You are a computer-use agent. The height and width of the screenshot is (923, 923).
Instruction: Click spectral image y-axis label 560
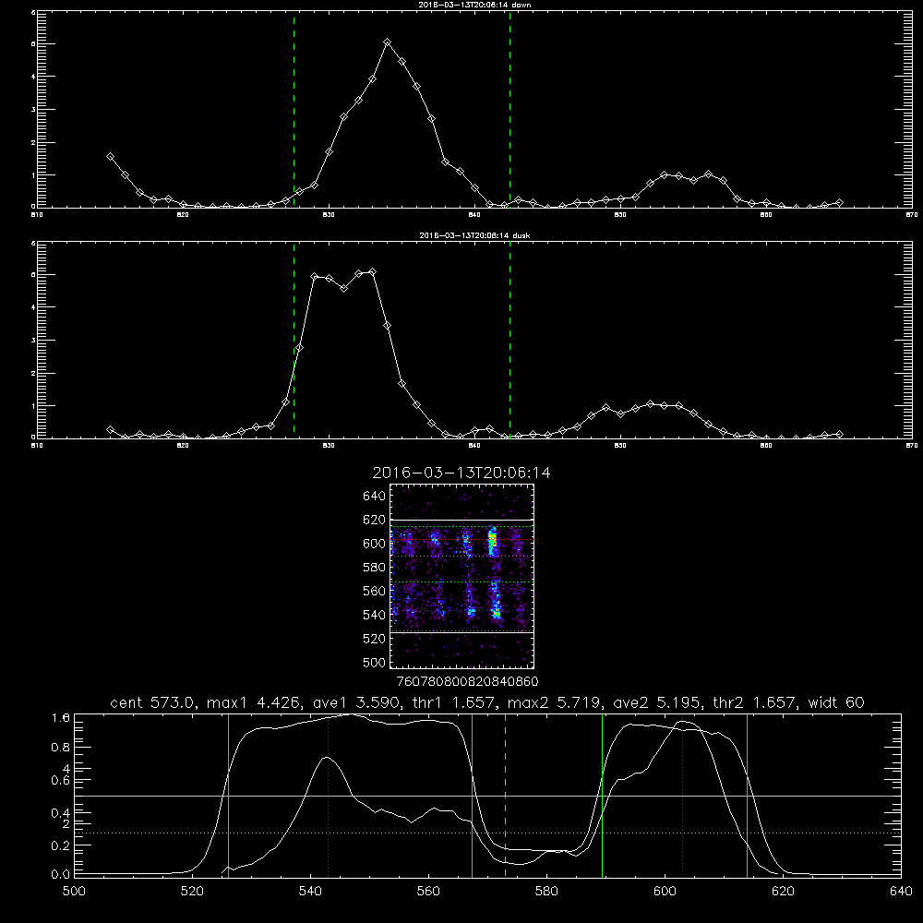[375, 591]
